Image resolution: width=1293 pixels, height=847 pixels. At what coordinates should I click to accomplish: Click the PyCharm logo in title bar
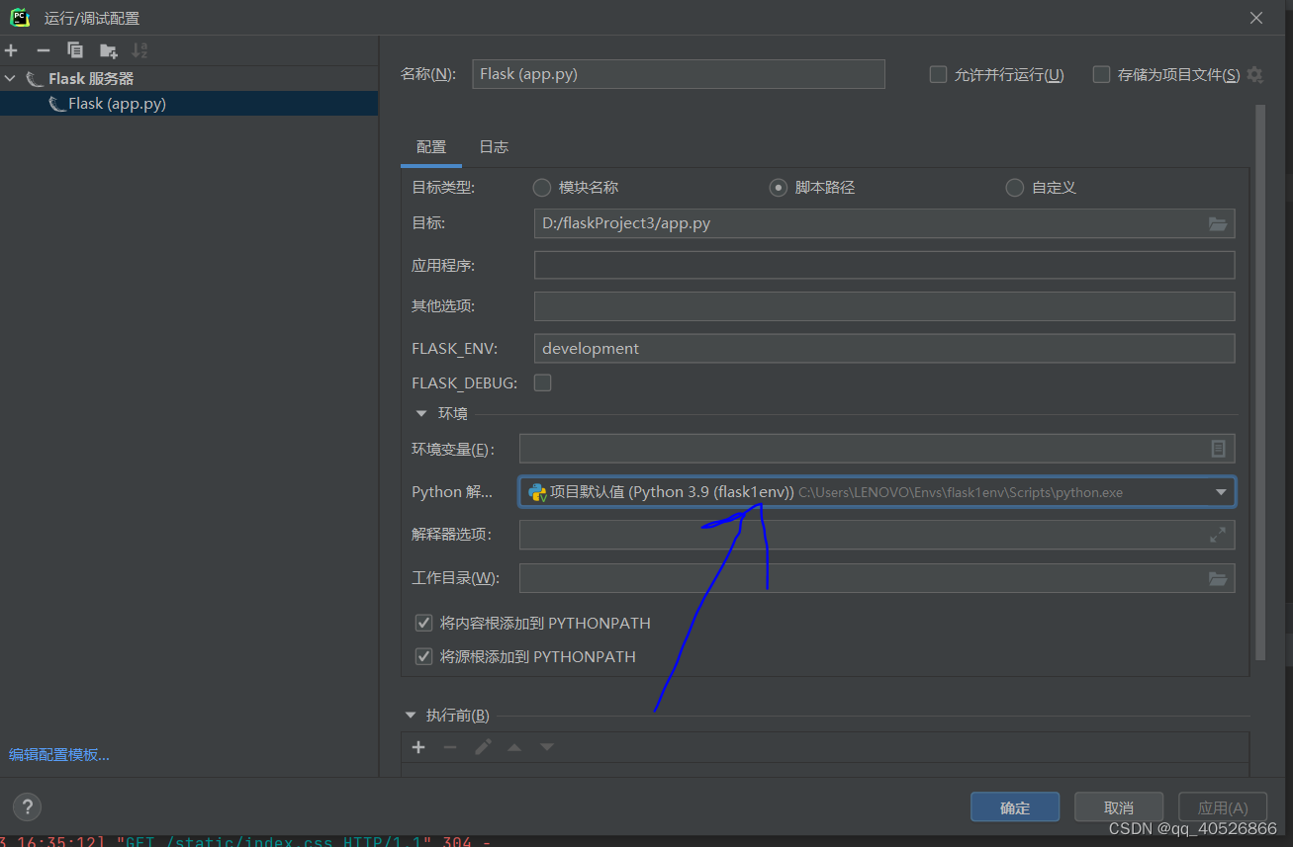pos(20,17)
